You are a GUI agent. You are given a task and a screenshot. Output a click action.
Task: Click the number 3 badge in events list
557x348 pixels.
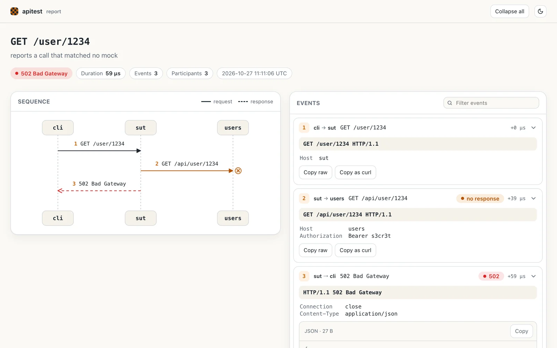click(x=304, y=276)
